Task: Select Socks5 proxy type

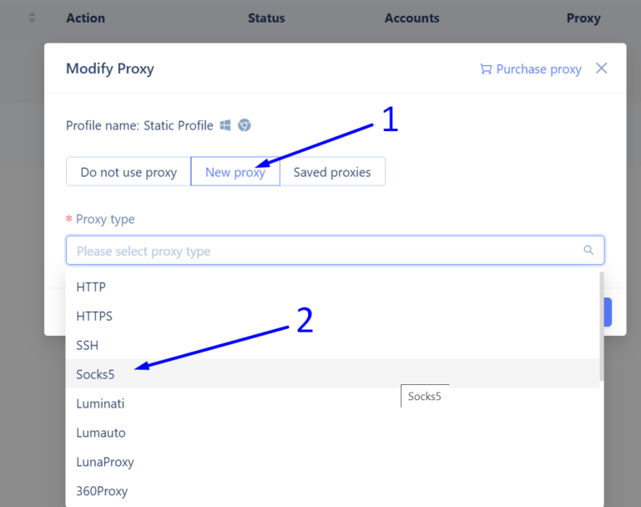Action: (332, 374)
